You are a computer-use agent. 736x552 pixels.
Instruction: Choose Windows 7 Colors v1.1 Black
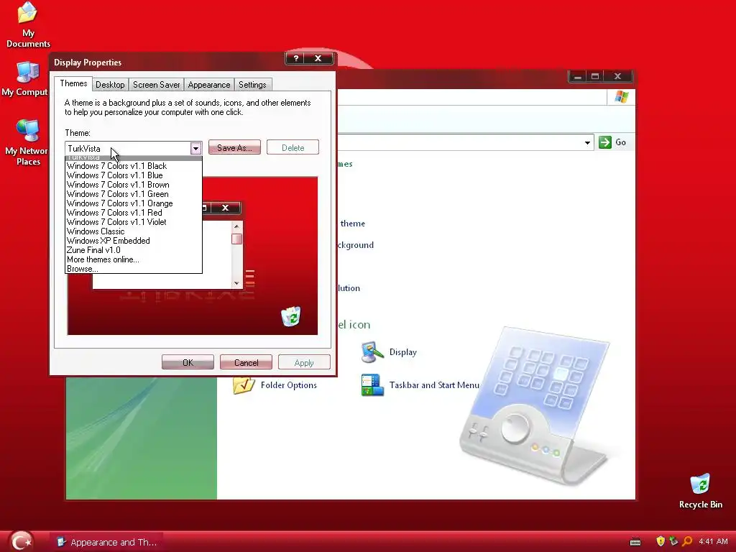133,166
